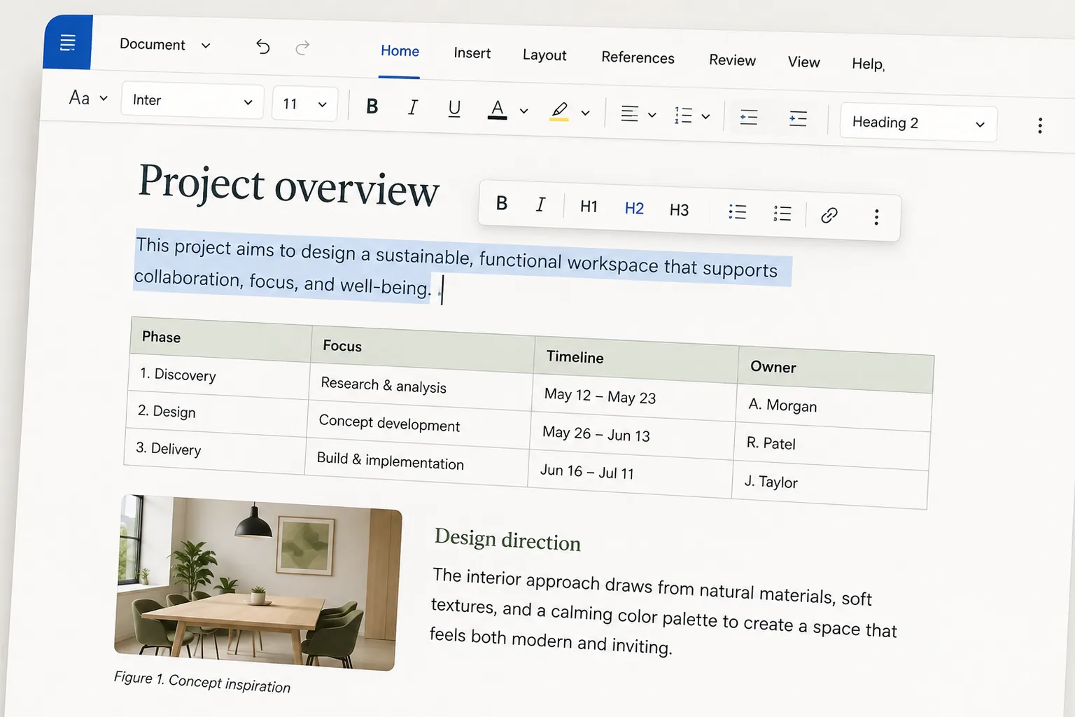Insert a numbered list from floating toolbar
The width and height of the screenshot is (1075, 717).
[782, 214]
